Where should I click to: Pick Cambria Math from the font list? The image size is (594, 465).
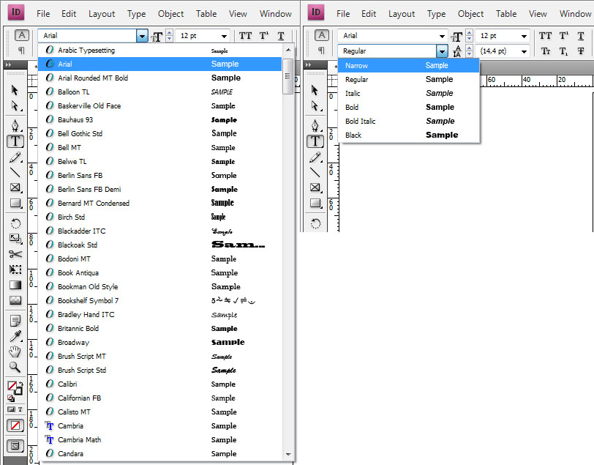pos(160,440)
